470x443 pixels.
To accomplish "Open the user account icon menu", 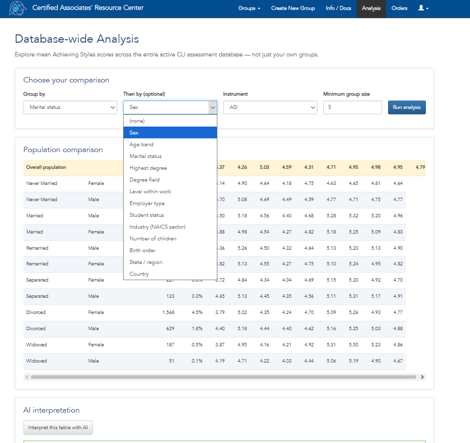I will 423,8.
